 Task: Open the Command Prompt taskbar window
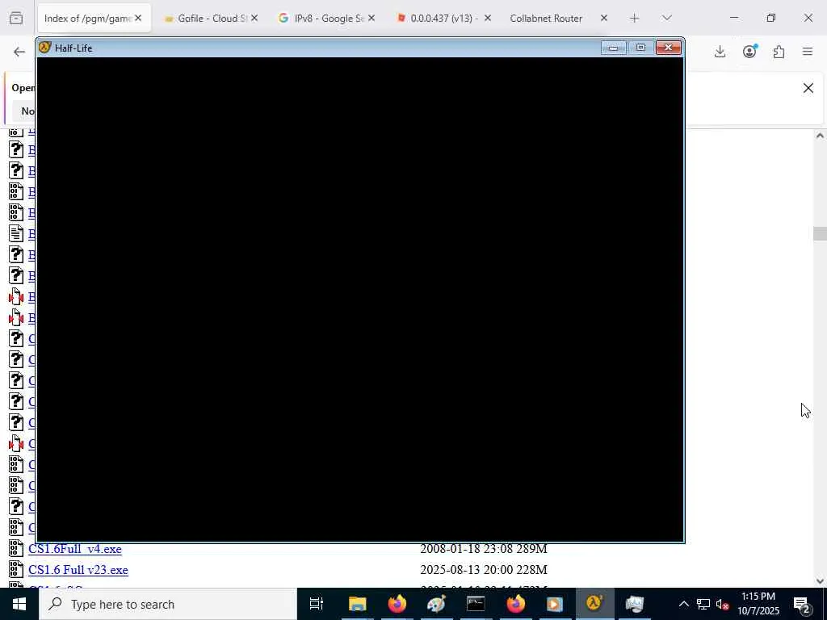pos(476,604)
